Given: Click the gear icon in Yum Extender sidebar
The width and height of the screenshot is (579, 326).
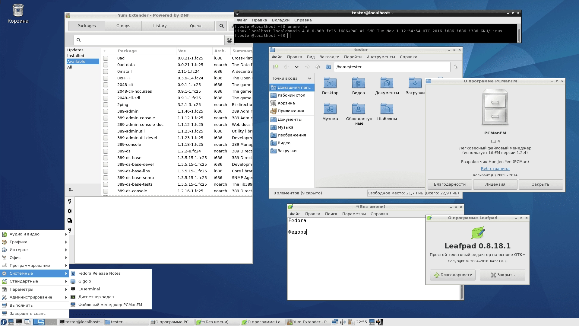Looking at the screenshot, I should [x=70, y=211].
